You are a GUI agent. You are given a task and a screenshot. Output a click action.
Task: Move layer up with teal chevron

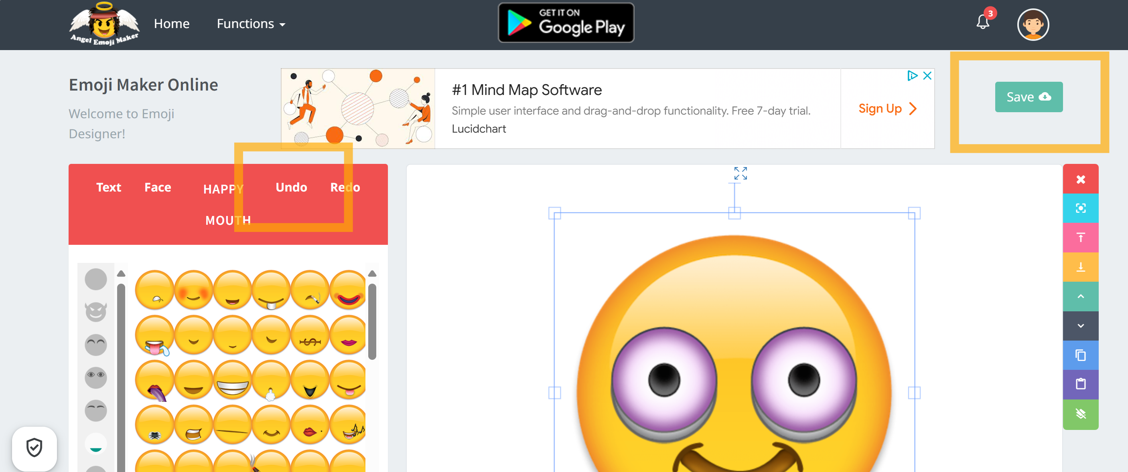coord(1080,296)
